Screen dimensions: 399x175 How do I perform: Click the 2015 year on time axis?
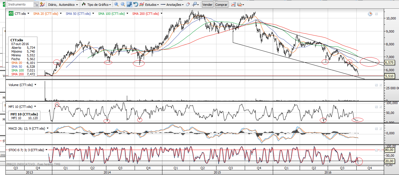(x=217, y=172)
